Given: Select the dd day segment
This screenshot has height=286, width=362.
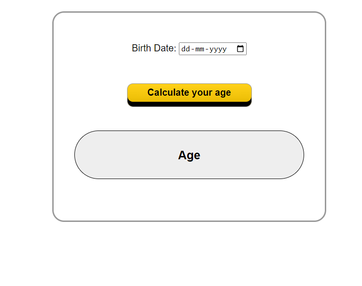Looking at the screenshot, I should [x=185, y=49].
